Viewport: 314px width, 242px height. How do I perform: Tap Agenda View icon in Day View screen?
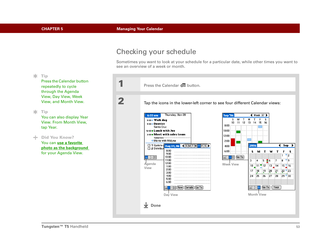166,188
